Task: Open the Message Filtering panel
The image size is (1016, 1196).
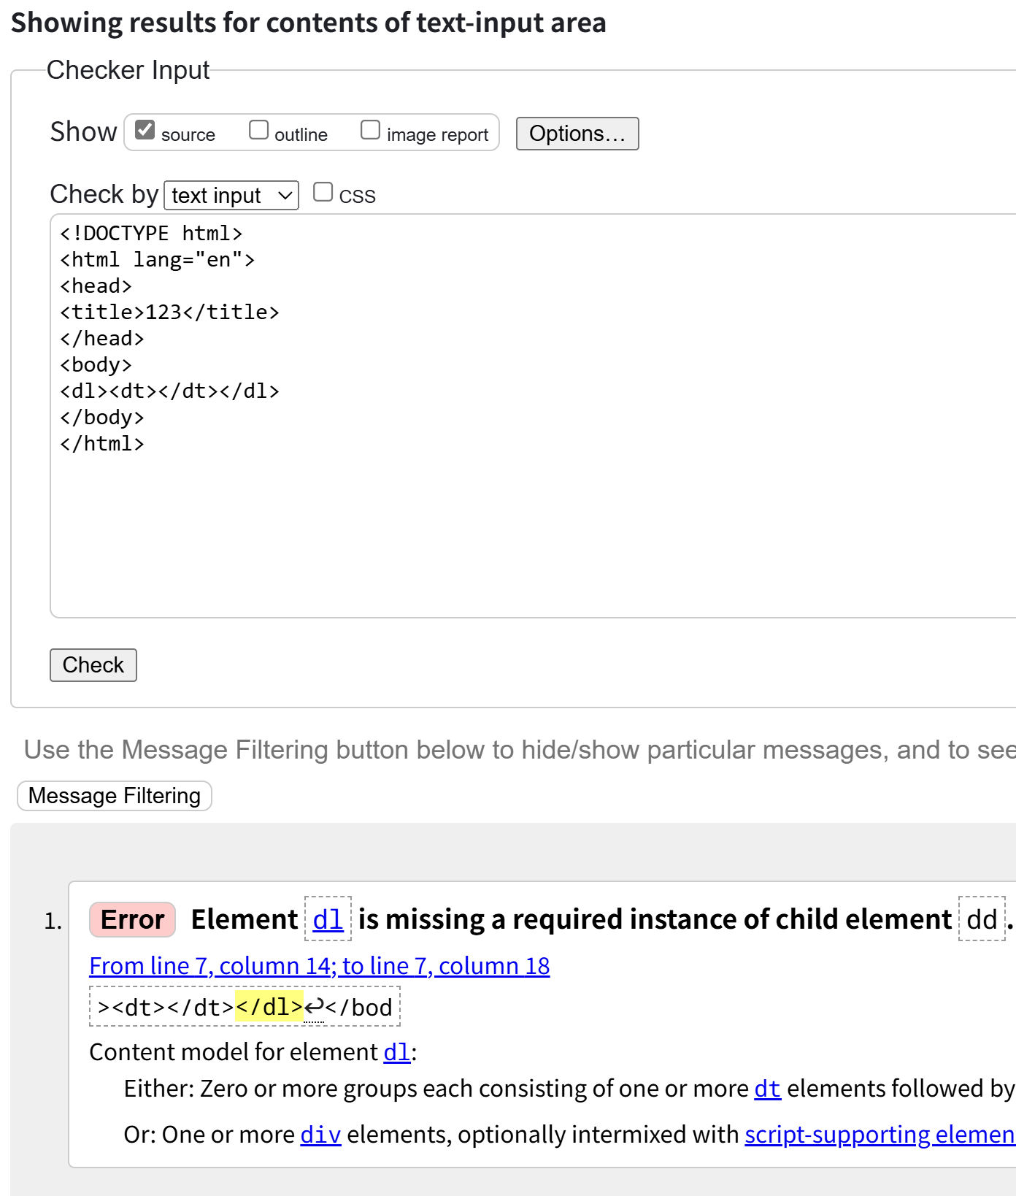Action: point(115,796)
